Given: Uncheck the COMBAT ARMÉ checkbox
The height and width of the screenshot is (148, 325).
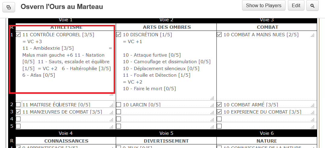Looking at the screenshot, I should point(219,105).
